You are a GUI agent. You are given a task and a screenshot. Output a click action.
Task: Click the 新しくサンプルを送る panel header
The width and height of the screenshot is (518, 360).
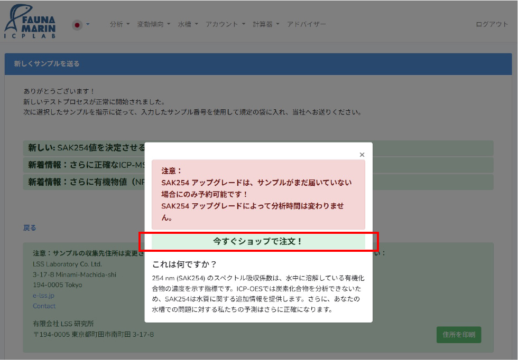point(258,64)
